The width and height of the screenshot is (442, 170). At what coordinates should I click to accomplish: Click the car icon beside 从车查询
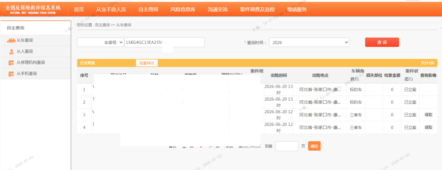click(x=11, y=40)
